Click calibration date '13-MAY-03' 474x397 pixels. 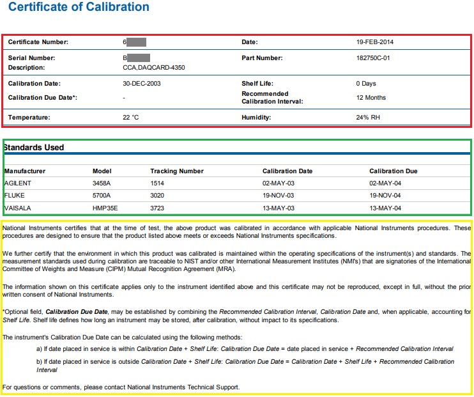(279, 208)
